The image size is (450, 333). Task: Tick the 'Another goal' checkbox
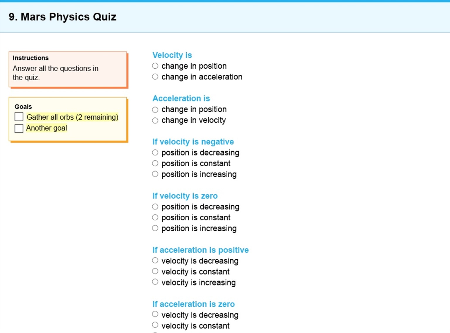(x=19, y=128)
